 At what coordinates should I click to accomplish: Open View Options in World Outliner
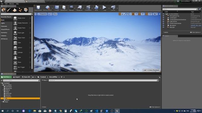(195, 32)
